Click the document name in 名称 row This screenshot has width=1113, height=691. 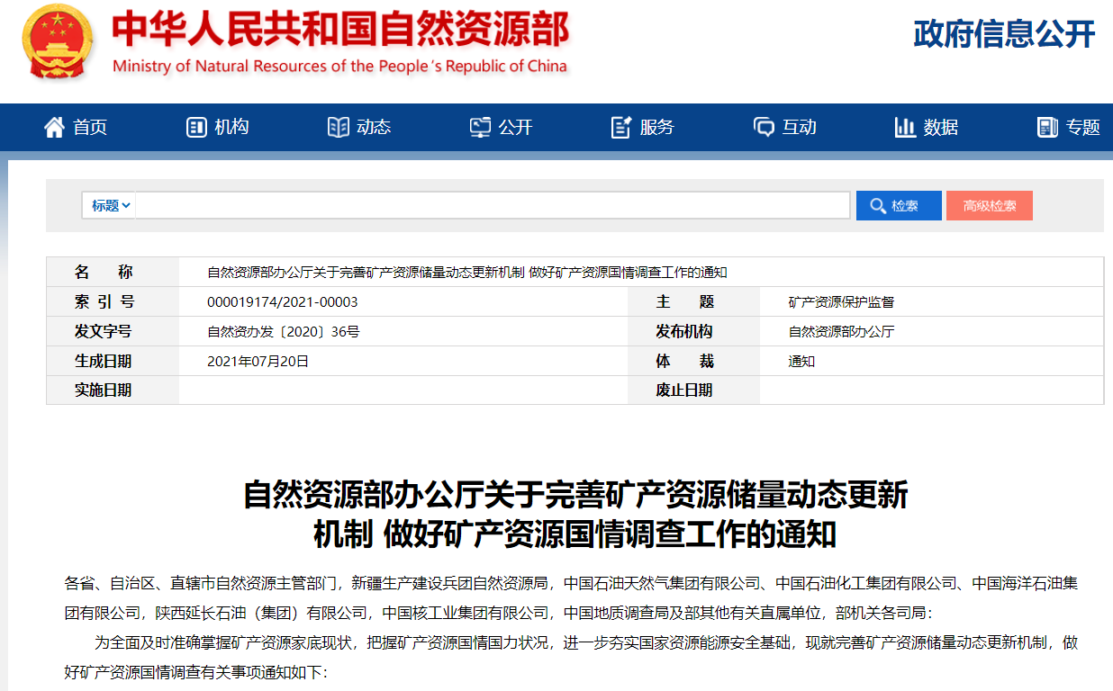coord(466,273)
